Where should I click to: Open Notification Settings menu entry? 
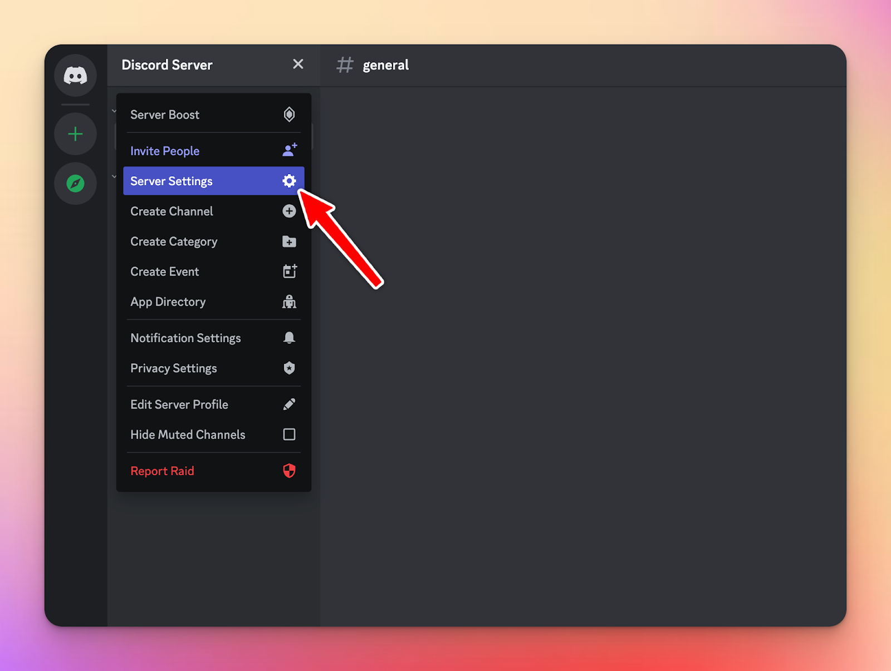point(214,338)
